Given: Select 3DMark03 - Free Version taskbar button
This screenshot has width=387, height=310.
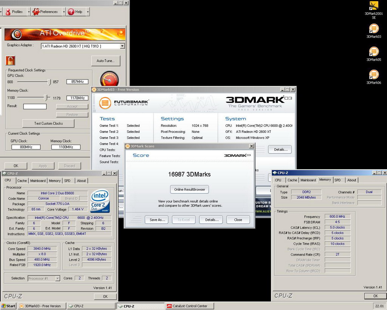Looking at the screenshot, I should (42, 306).
